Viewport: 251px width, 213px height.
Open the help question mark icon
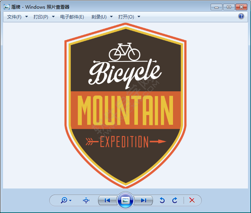tap(241, 17)
